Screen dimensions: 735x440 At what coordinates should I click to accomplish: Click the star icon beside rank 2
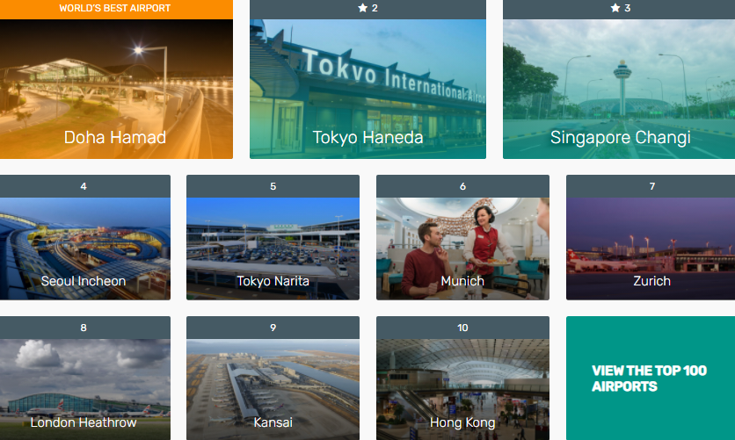[x=362, y=8]
